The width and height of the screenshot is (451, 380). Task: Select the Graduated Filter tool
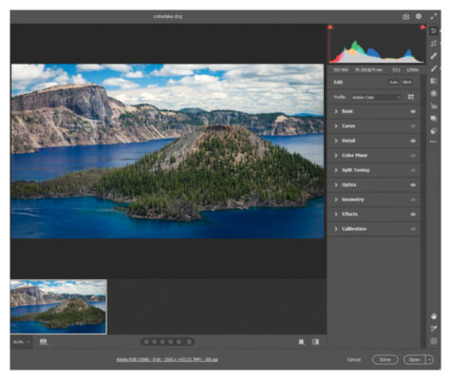pyautogui.click(x=434, y=81)
